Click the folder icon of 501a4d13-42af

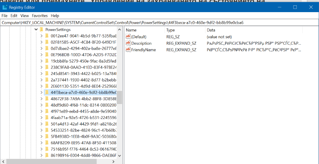(47, 124)
